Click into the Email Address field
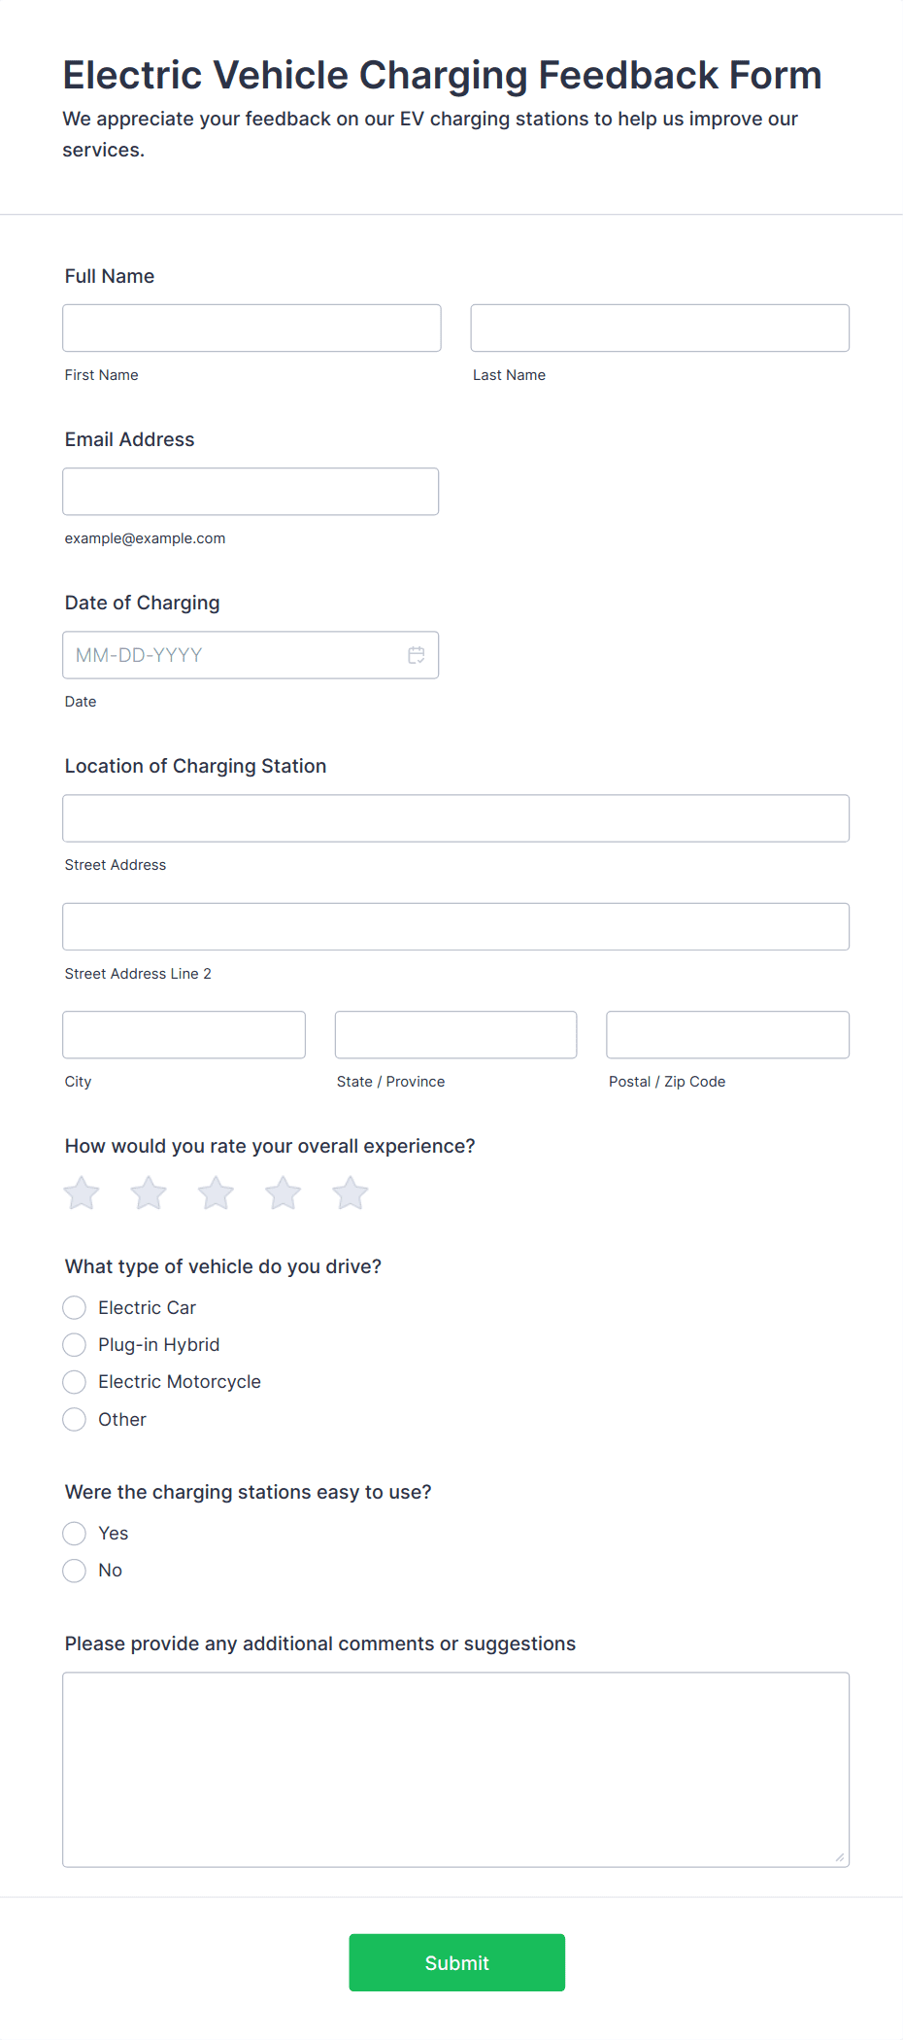The width and height of the screenshot is (903, 2040). click(251, 491)
